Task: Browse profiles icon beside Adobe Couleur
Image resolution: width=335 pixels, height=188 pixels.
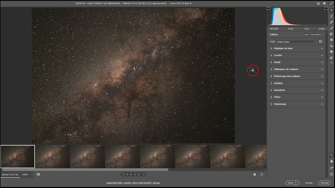Action: coord(321,42)
